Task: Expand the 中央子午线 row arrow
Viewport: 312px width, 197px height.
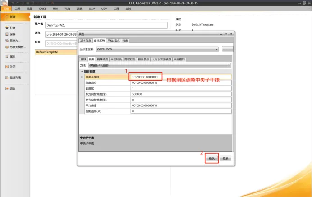Action: (82, 77)
